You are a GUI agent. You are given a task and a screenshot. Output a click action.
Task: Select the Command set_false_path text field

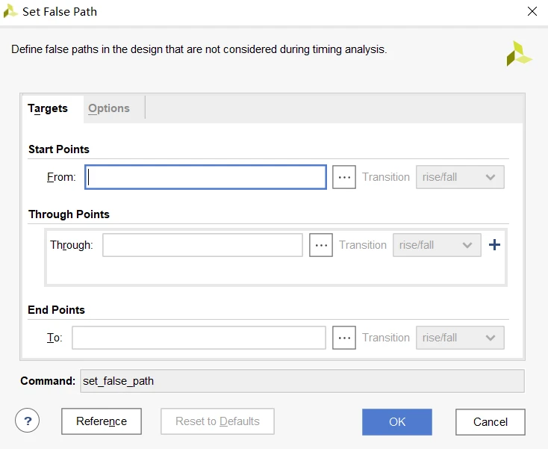(x=302, y=381)
